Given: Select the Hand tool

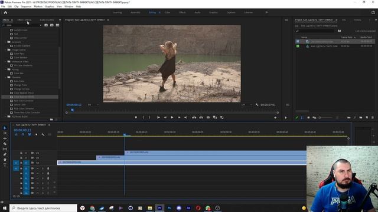Looking at the screenshot, I should pos(5,160).
